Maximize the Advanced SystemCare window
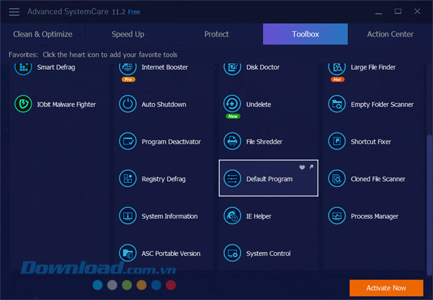433x300 pixels. tap(398, 11)
